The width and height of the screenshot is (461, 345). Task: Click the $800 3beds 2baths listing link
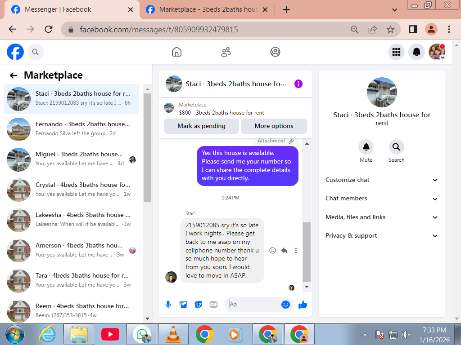pos(221,113)
